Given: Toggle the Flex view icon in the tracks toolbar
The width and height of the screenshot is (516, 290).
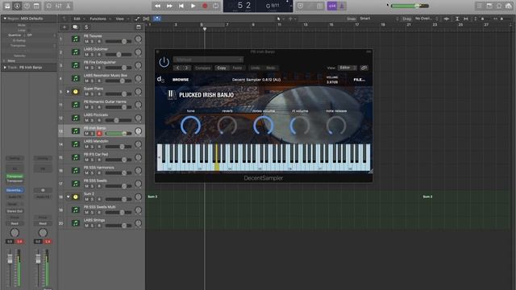Looking at the screenshot, I should click(x=146, y=19).
